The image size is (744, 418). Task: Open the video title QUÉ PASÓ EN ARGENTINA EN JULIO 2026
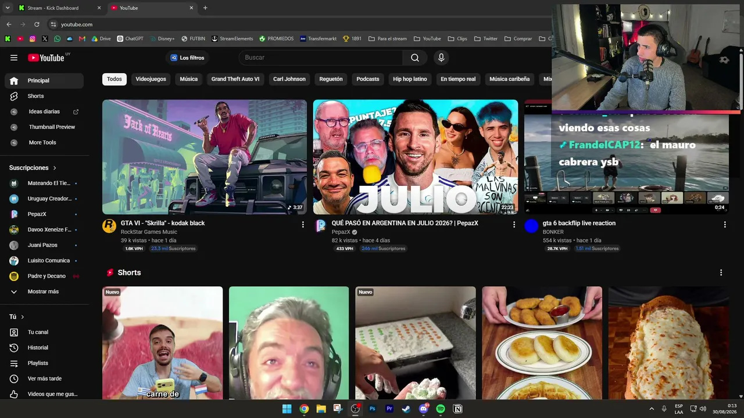tap(405, 223)
